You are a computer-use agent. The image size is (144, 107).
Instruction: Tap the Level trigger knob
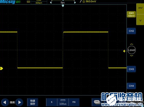coord(132,50)
